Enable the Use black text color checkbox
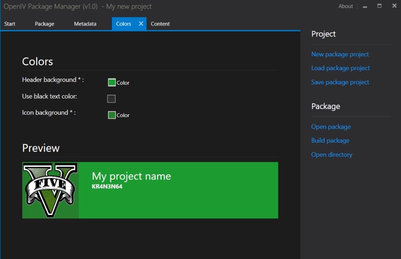 pyautogui.click(x=111, y=98)
